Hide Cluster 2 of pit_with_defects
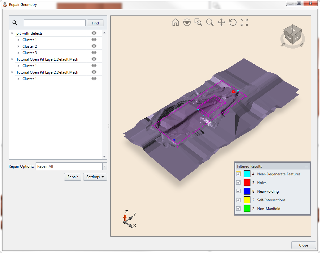Screen dimensions: 320x253 [94, 46]
